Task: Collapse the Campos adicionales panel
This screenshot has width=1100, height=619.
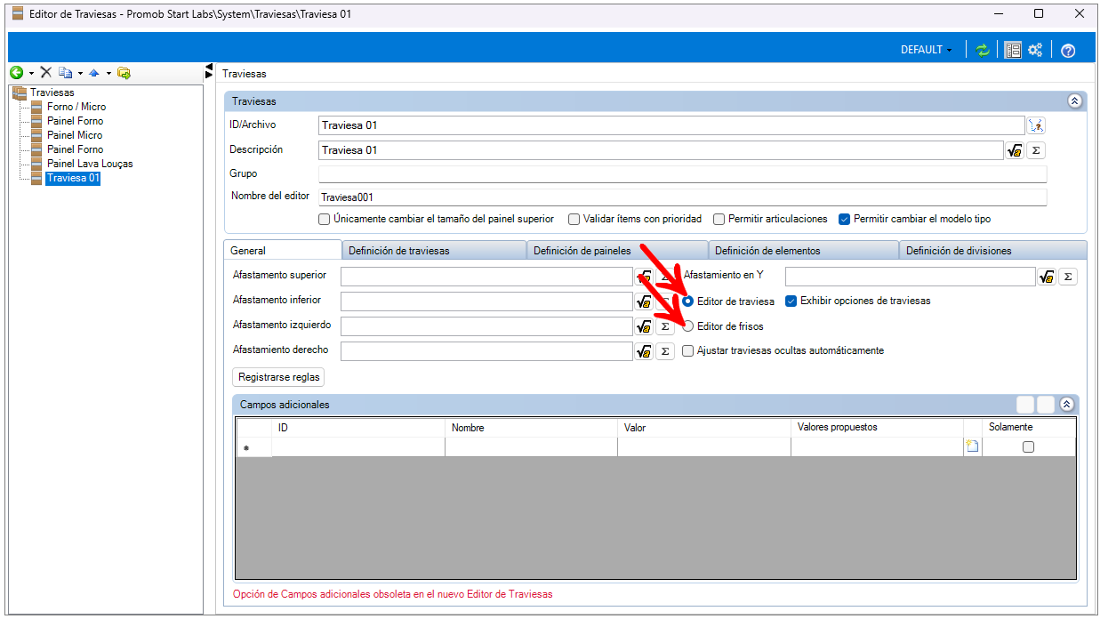Action: (1066, 405)
